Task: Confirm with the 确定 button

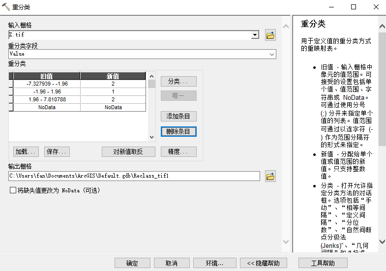Action: point(132,263)
